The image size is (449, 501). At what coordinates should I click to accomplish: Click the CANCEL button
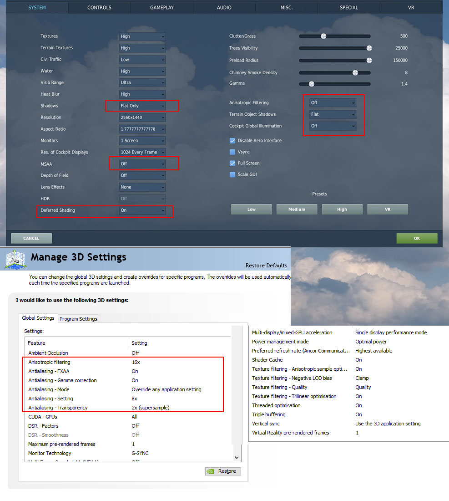tap(31, 238)
